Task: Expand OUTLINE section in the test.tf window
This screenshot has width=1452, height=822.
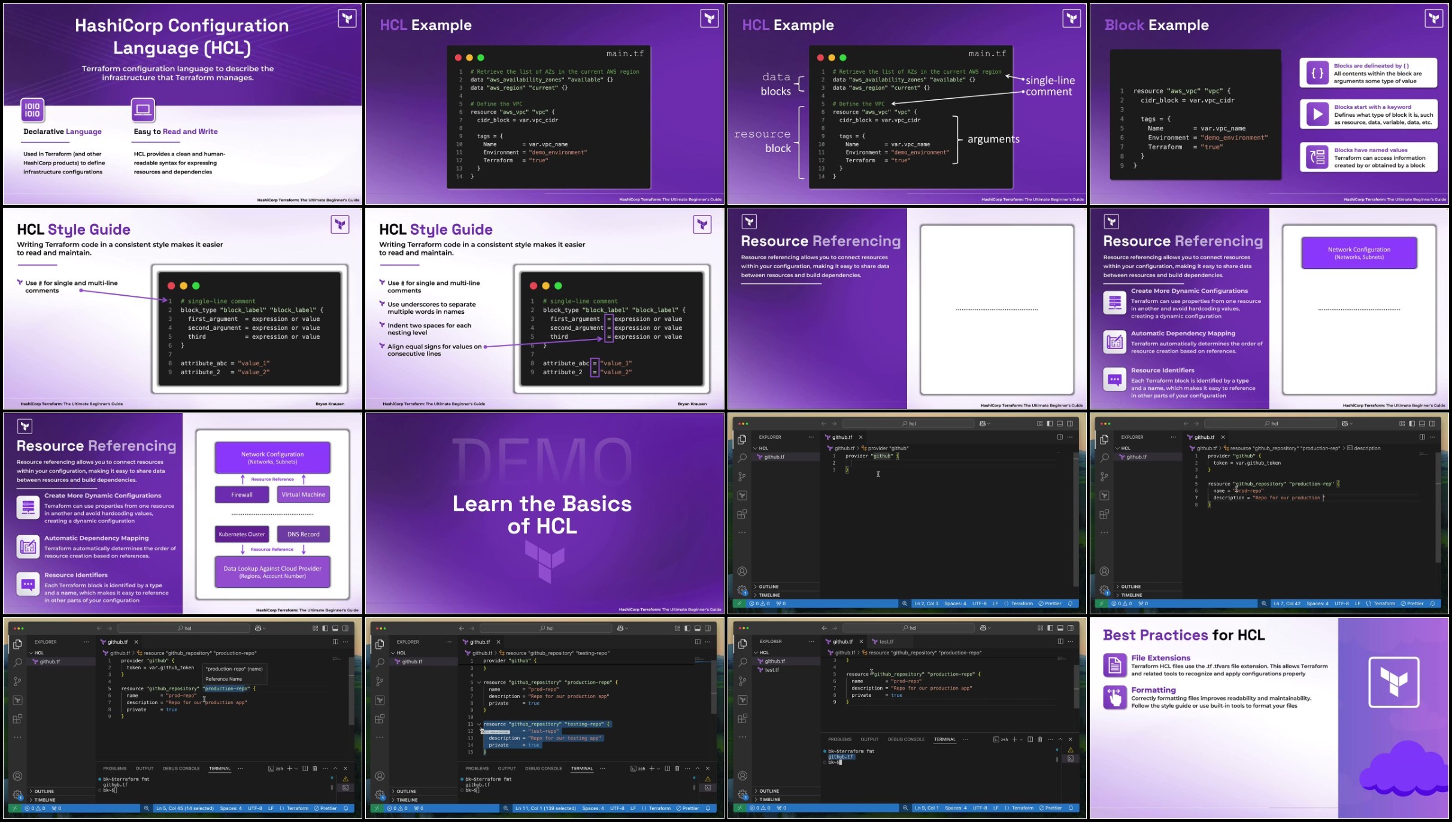Action: 769,791
